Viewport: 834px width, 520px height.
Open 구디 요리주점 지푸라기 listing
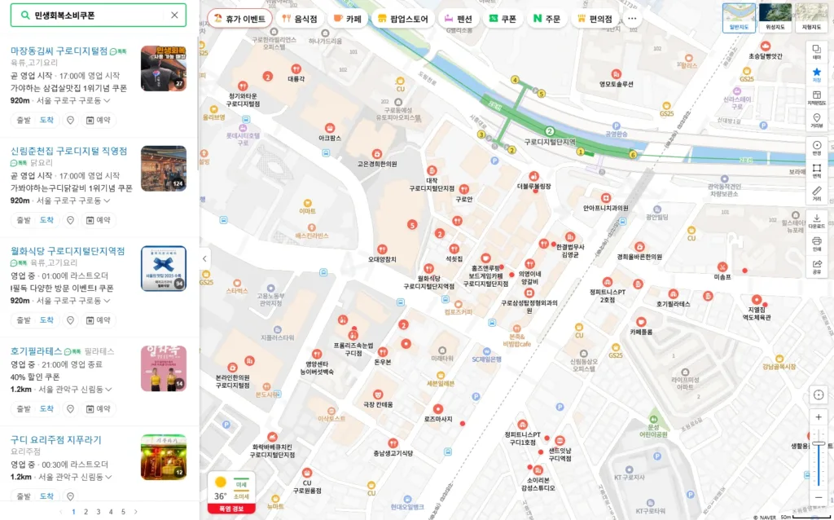click(x=56, y=439)
